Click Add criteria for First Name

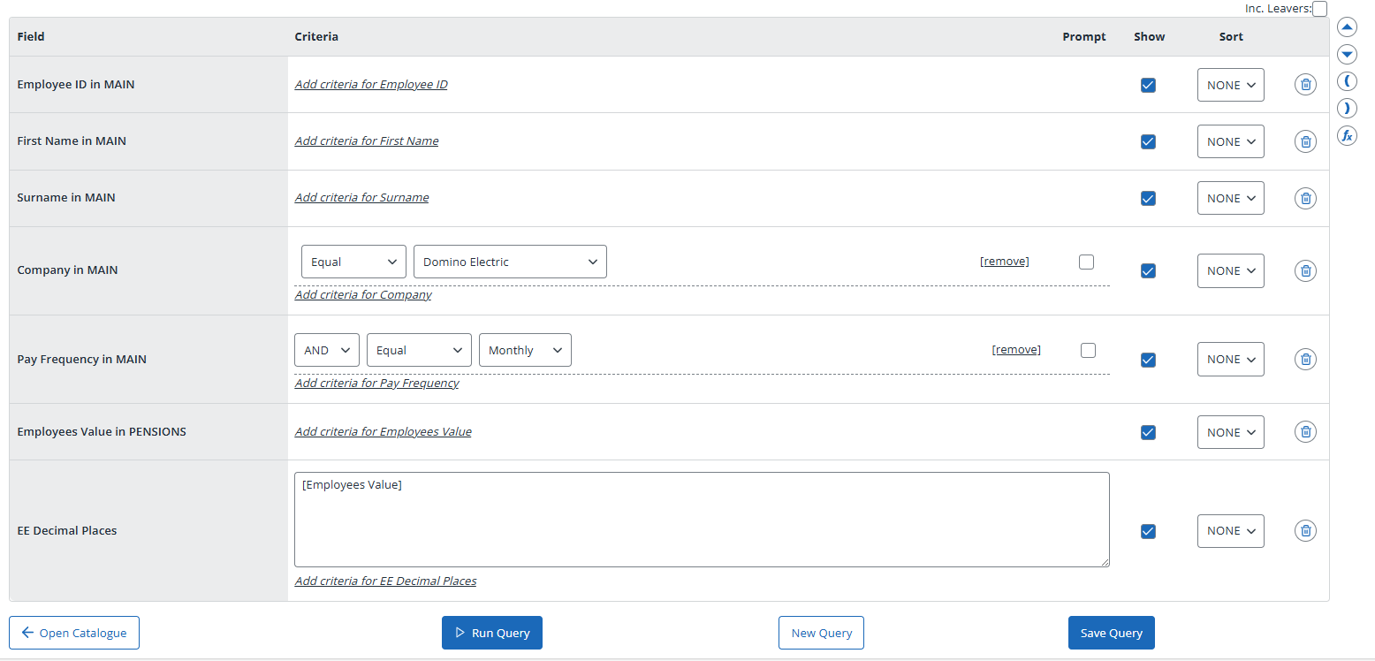point(367,141)
